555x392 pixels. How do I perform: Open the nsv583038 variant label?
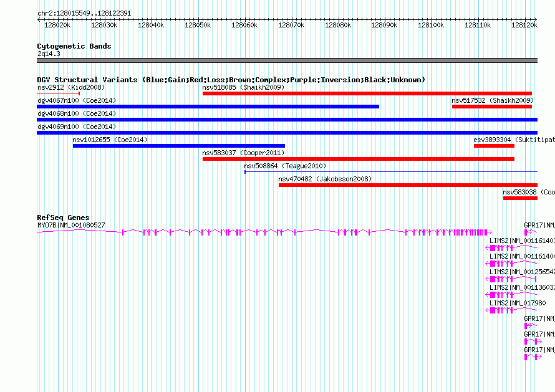tap(529, 192)
